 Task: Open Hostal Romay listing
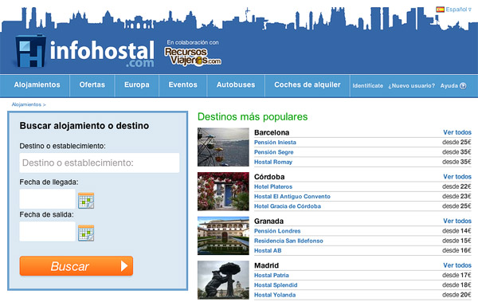pos(273,162)
